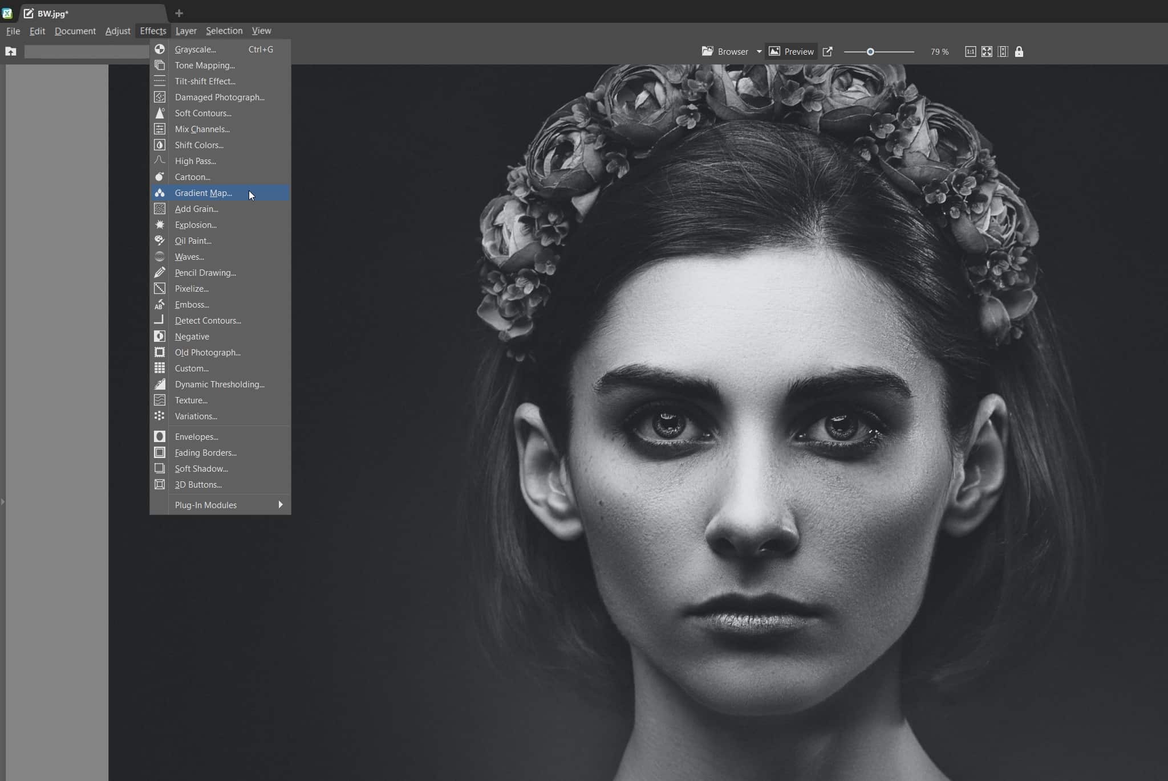The height and width of the screenshot is (781, 1168).
Task: Click the Pencil Drawing icon
Action: click(160, 273)
